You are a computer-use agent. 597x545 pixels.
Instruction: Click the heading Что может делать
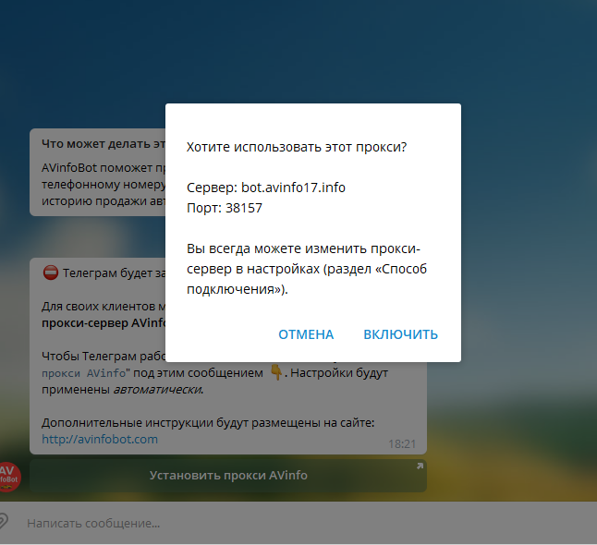(104, 144)
